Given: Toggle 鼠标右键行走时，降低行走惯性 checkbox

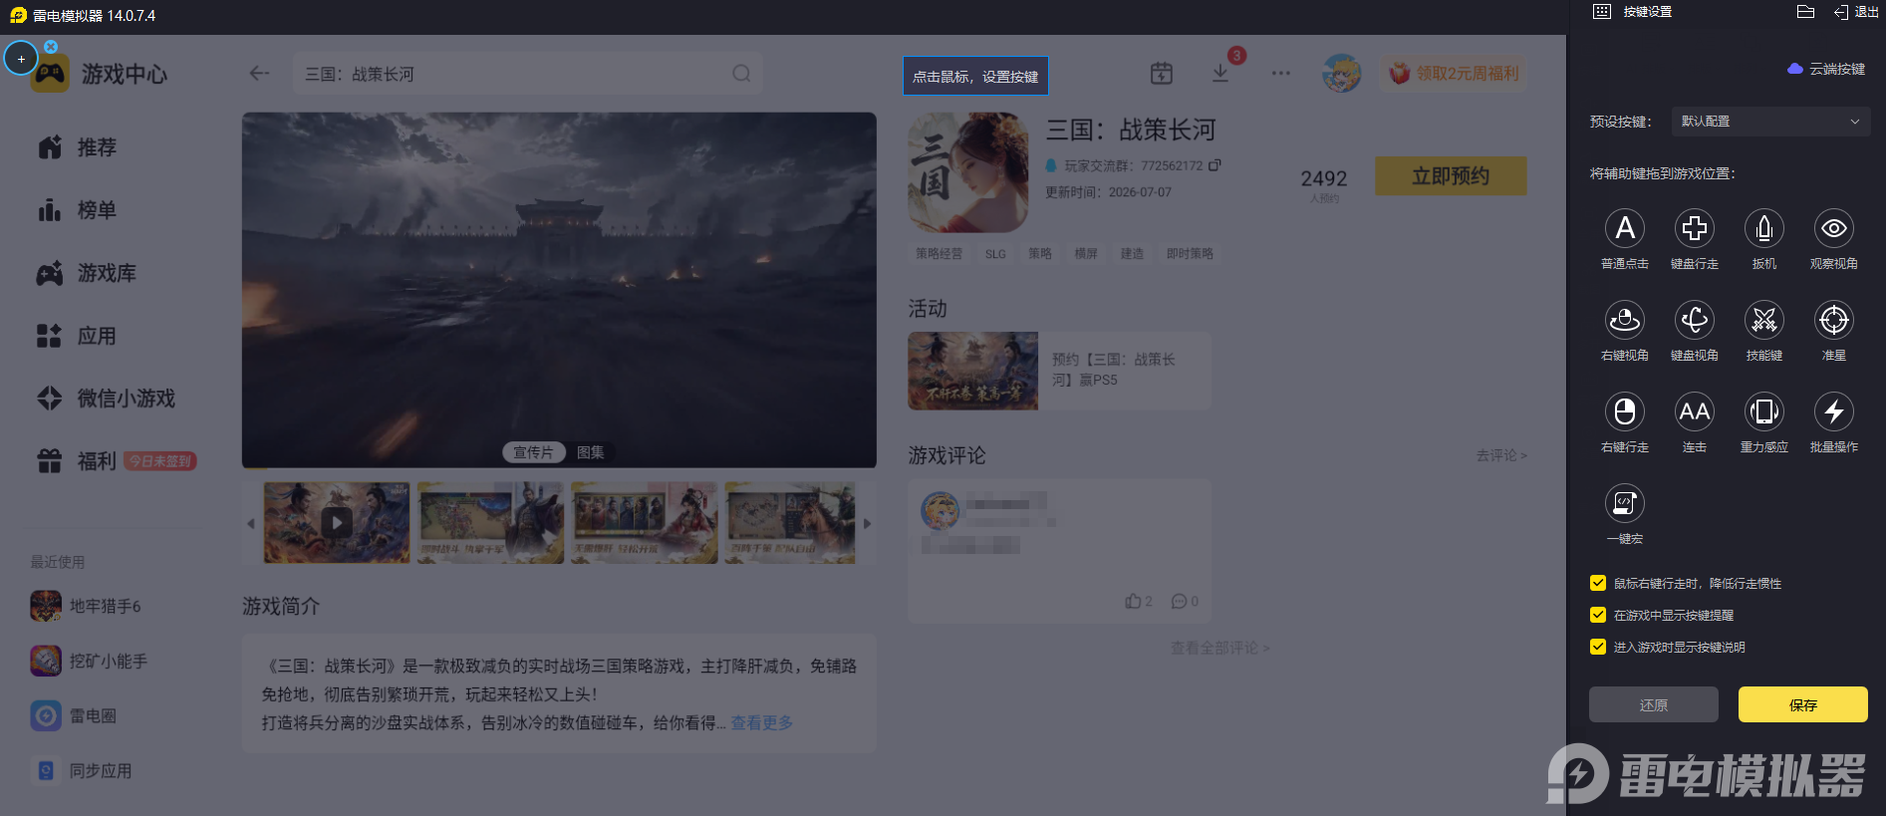Looking at the screenshot, I should click(1598, 583).
